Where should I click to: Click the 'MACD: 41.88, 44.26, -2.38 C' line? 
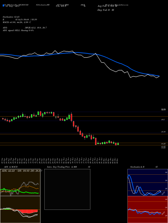point(17,22)
